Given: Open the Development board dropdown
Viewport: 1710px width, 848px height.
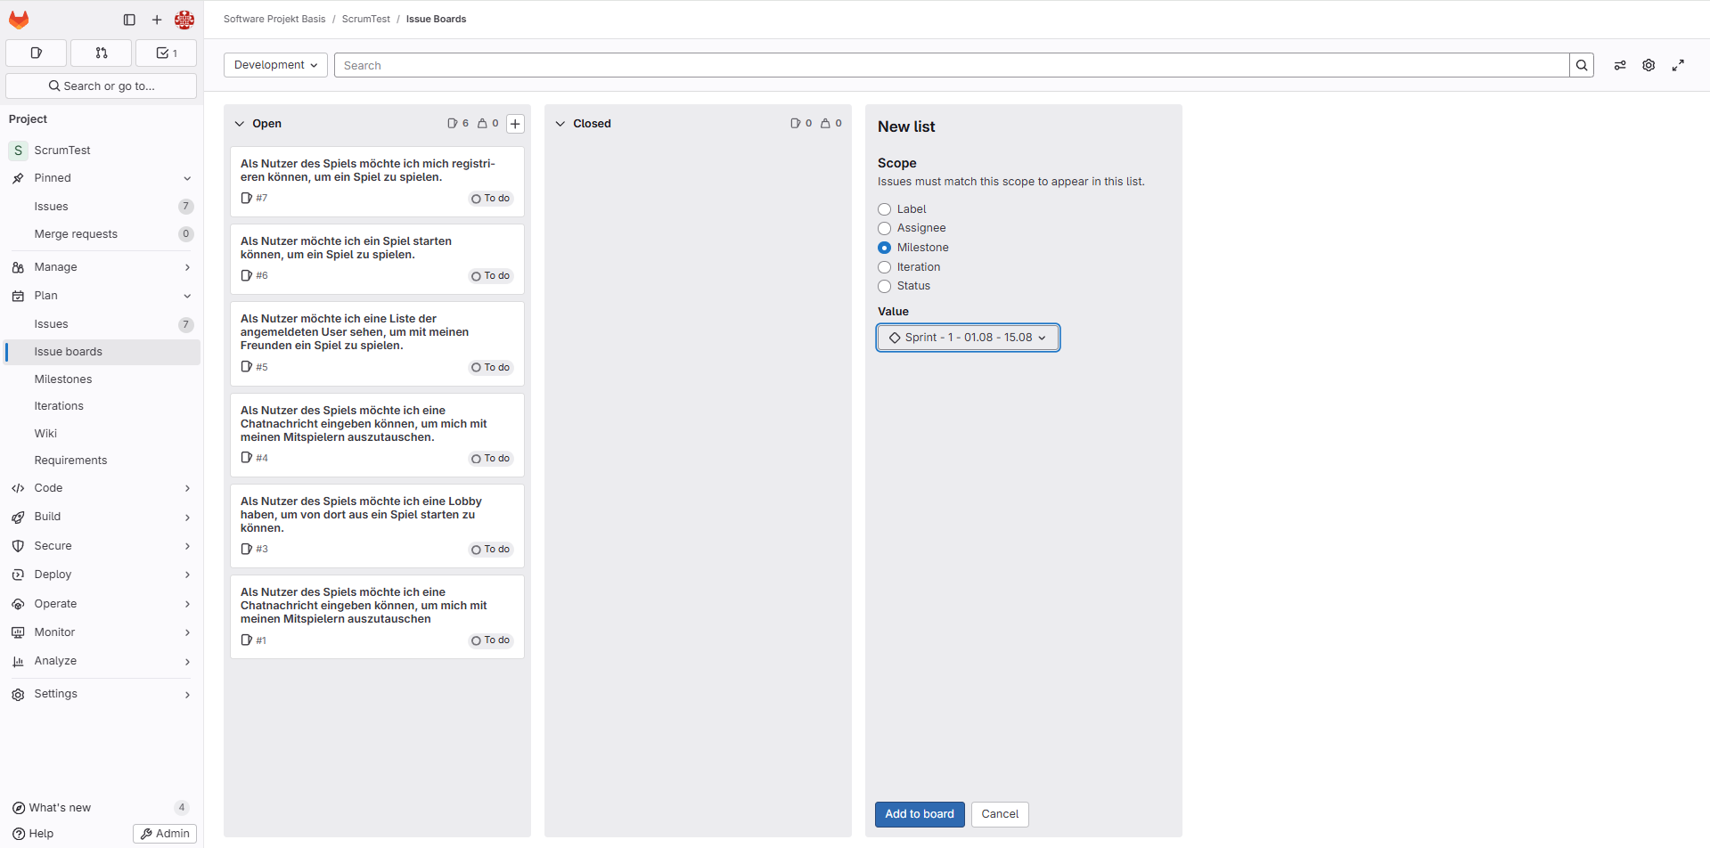Looking at the screenshot, I should coord(275,65).
